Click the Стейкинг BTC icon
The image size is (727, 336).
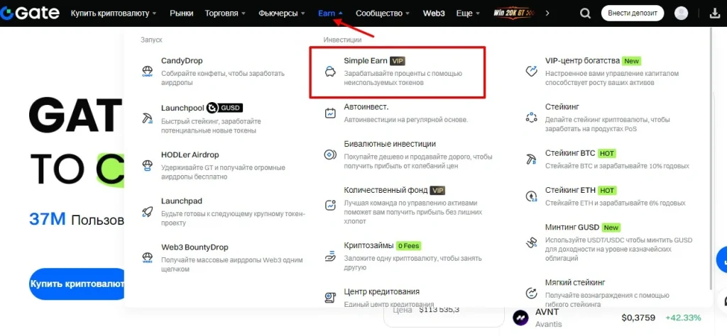(531, 159)
